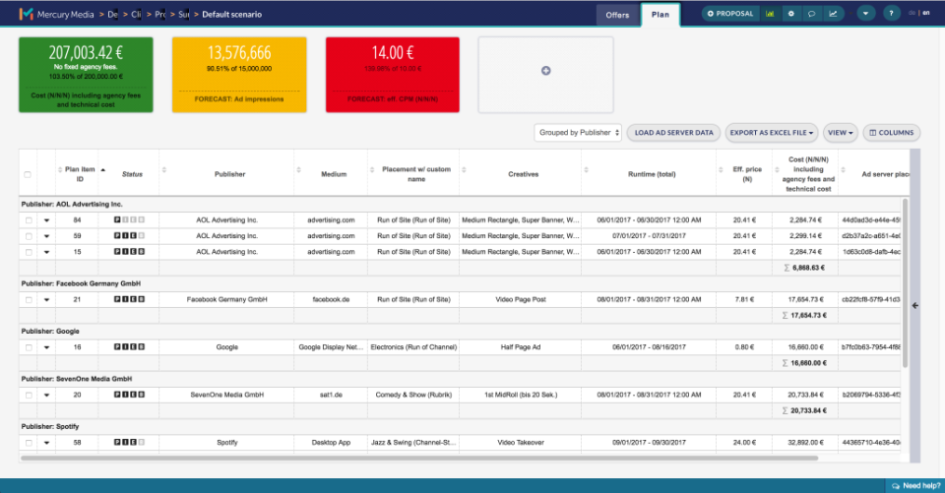The width and height of the screenshot is (945, 493).
Task: Open the top bar round caret dropdown
Action: (865, 14)
